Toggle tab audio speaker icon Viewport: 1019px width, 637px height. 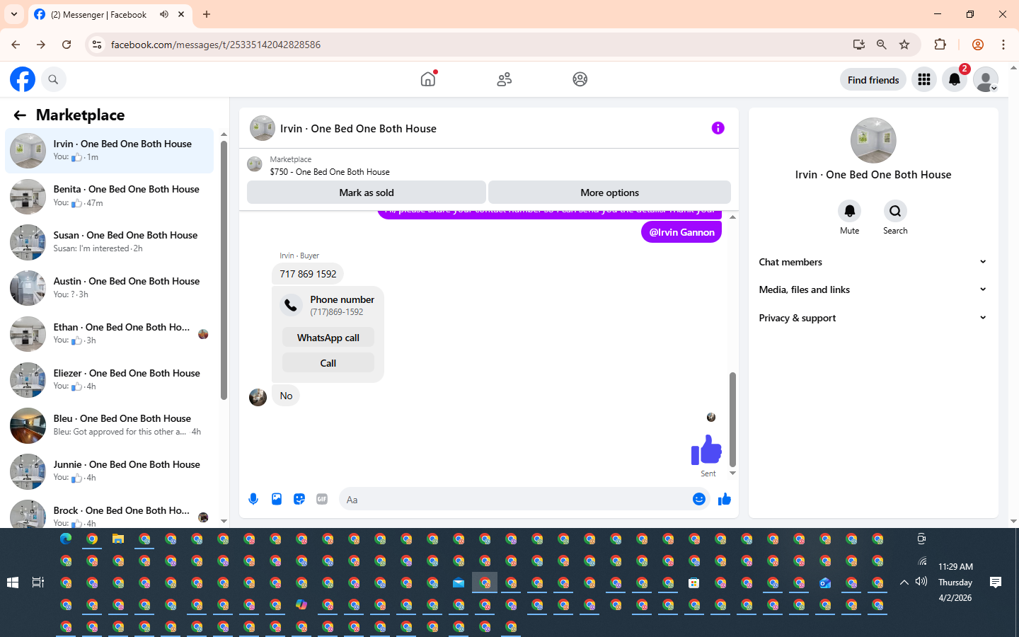coord(164,14)
